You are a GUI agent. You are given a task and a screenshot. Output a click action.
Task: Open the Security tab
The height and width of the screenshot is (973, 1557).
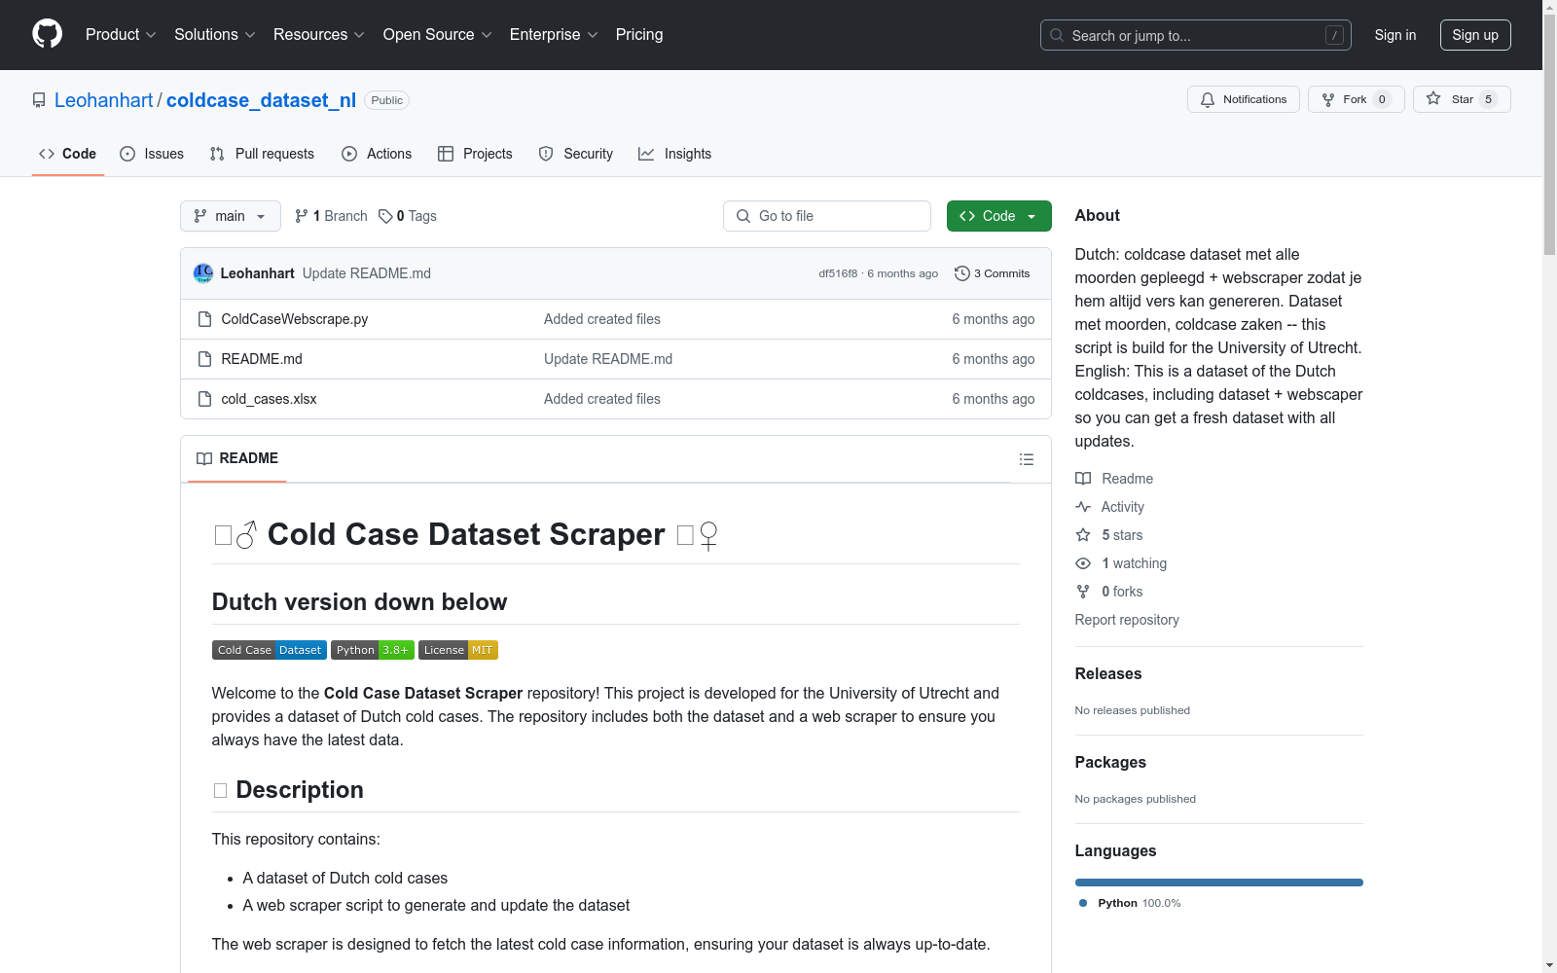(576, 154)
